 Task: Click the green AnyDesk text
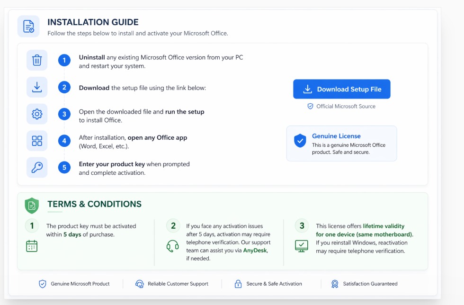pyautogui.click(x=255, y=251)
